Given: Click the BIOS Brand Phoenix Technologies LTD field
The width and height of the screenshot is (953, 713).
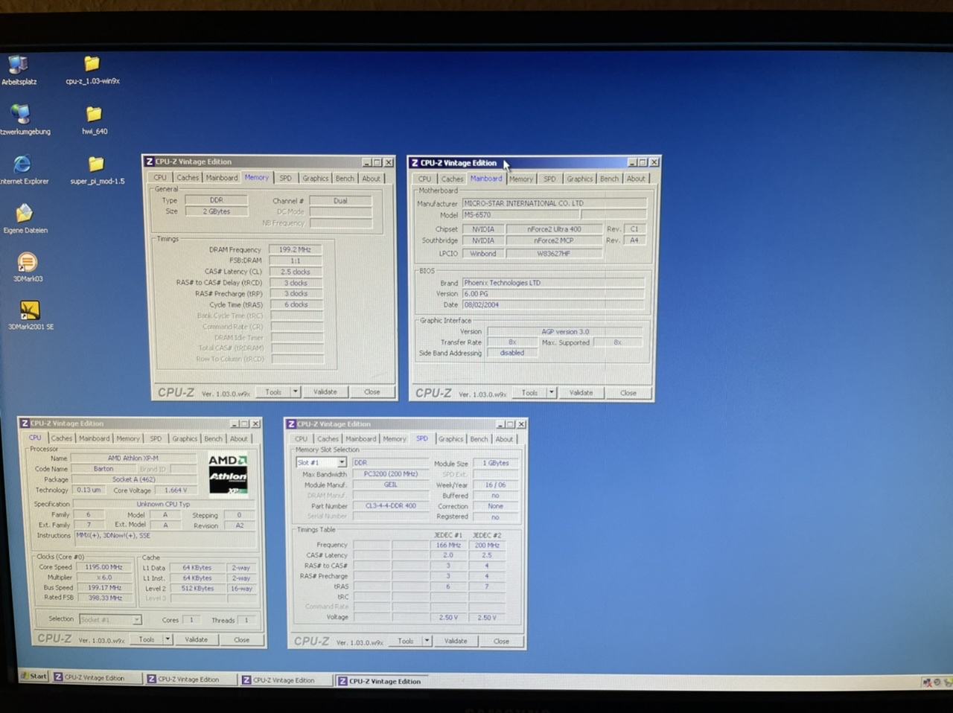Looking at the screenshot, I should pyautogui.click(x=553, y=283).
